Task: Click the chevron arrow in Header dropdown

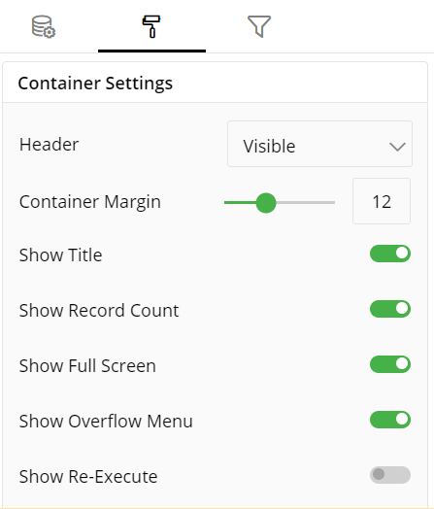Action: (397, 147)
